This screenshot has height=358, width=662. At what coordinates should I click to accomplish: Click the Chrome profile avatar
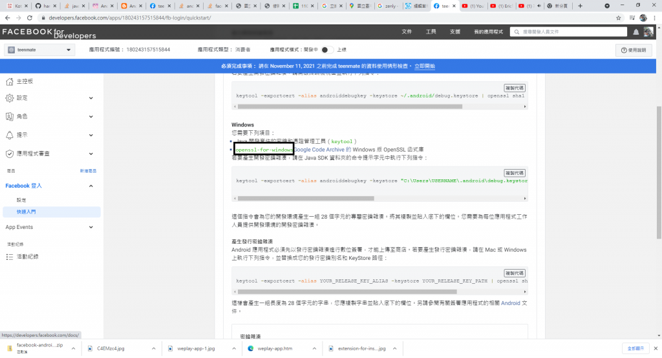[x=643, y=17]
